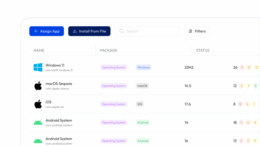Sort by the NAME column header

point(39,50)
